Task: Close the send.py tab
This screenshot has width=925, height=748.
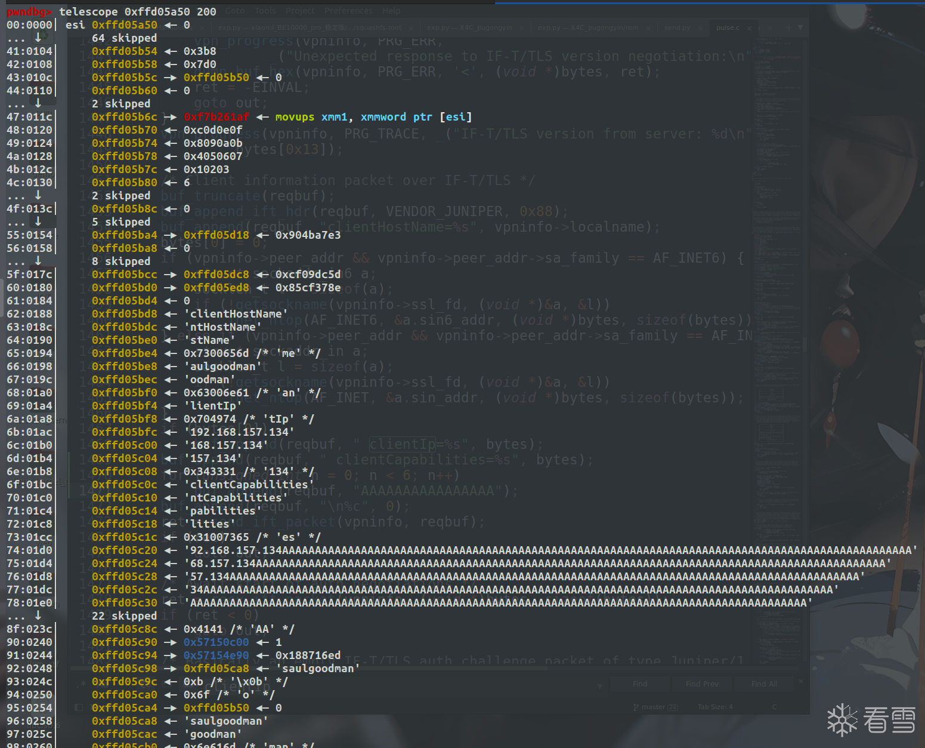Action: pyautogui.click(x=701, y=27)
